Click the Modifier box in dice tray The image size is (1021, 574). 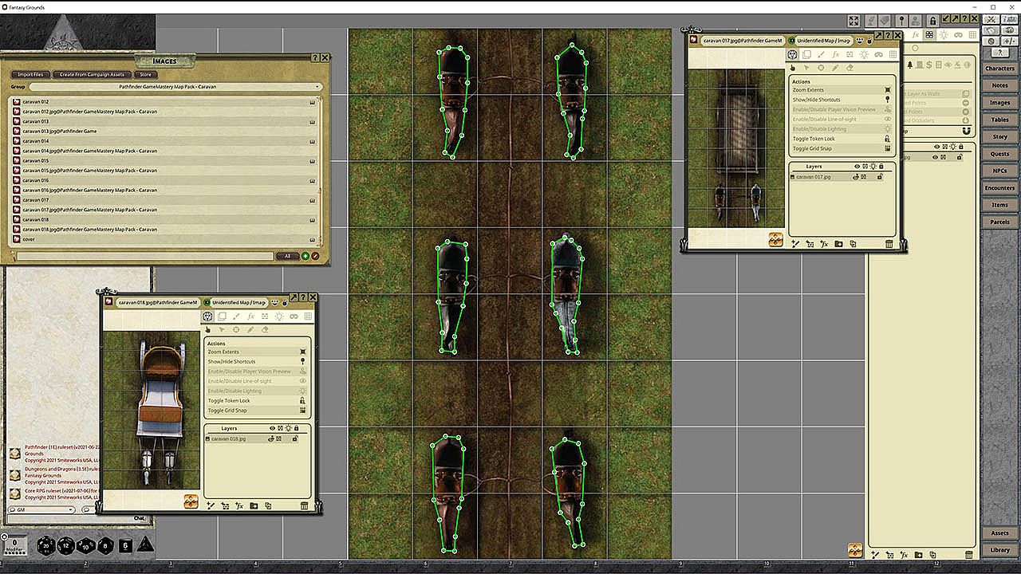(14, 546)
